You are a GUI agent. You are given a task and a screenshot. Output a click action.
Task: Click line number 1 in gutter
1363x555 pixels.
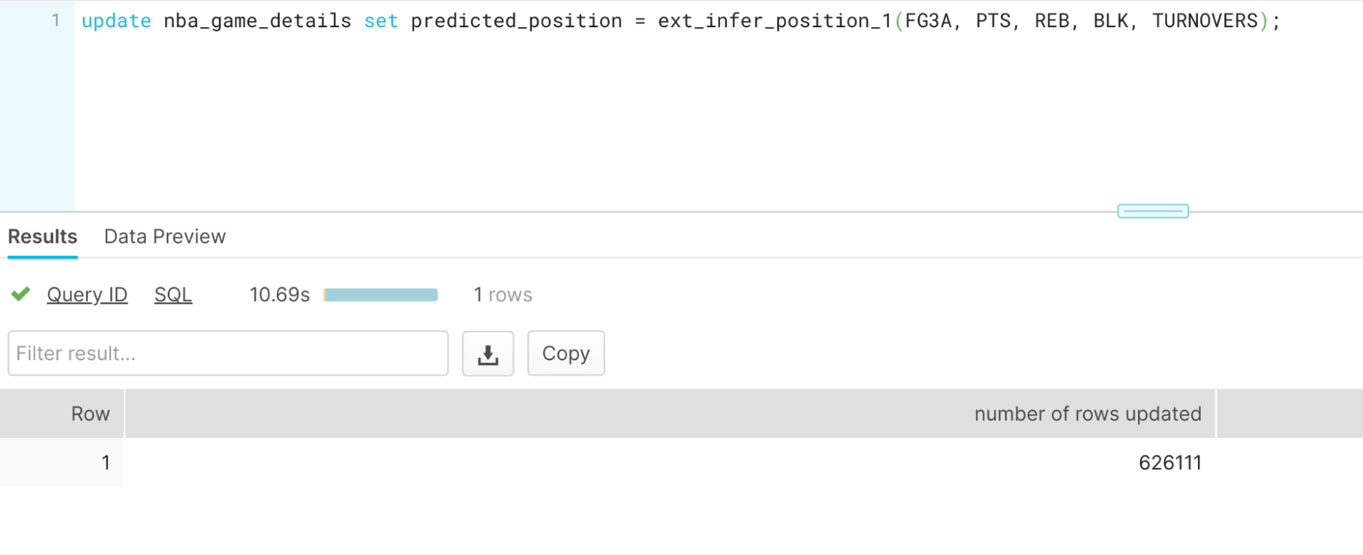tap(56, 20)
